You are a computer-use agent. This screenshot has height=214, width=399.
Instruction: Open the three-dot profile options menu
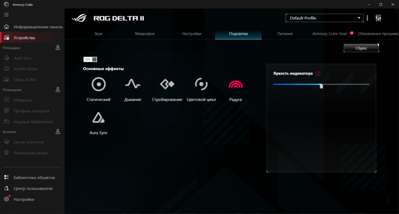point(367,18)
